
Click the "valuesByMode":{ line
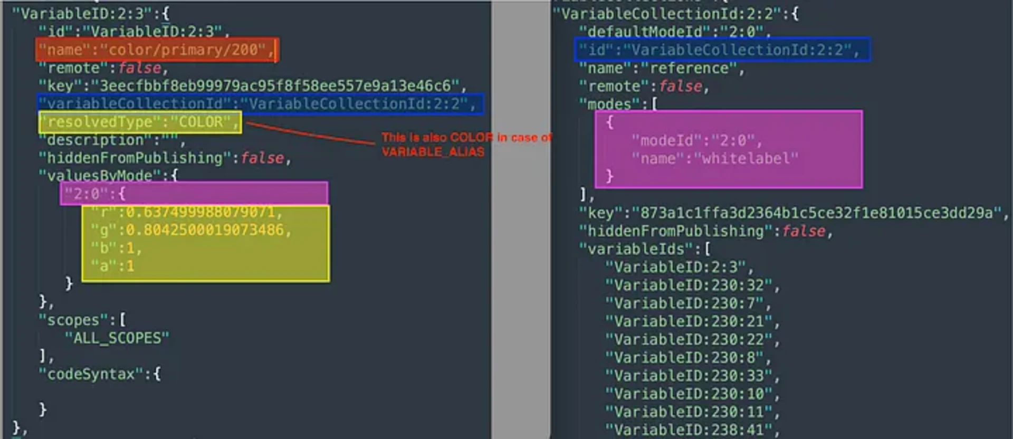108,176
